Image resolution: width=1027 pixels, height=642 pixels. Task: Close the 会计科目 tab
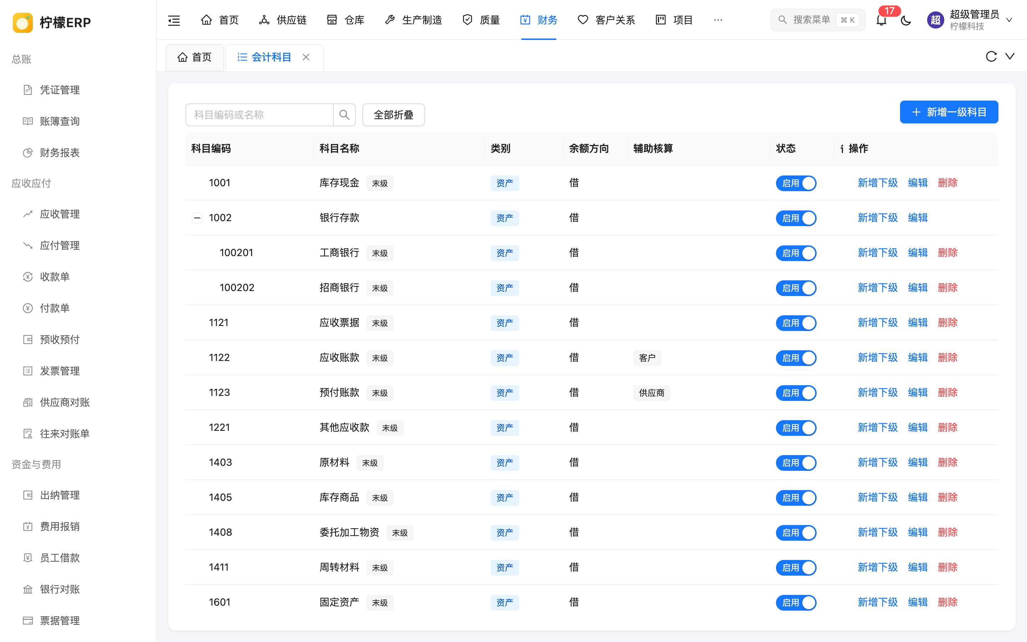pos(306,57)
